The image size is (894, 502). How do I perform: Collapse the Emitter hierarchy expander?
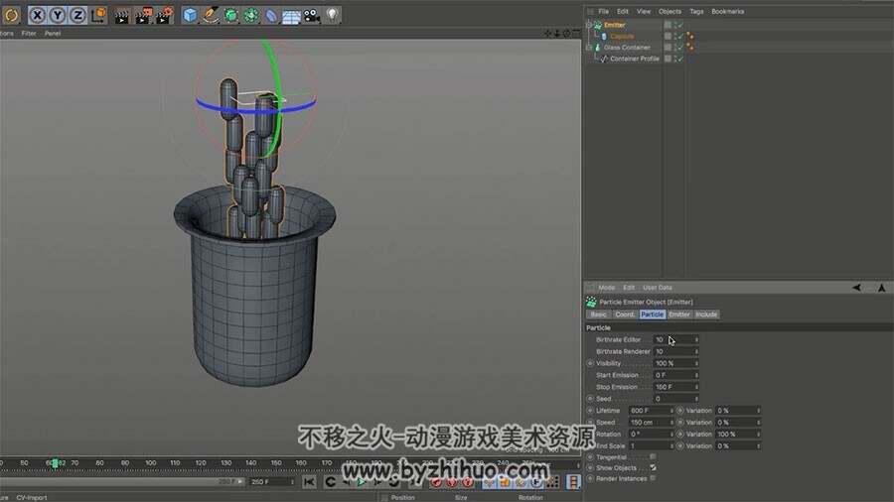click(589, 25)
